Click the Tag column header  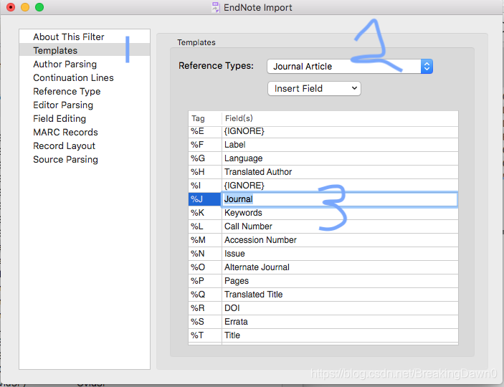tap(205, 118)
